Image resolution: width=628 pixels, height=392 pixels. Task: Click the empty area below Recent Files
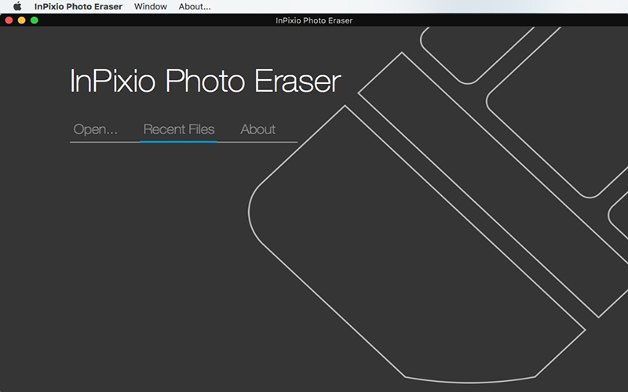coord(178,235)
